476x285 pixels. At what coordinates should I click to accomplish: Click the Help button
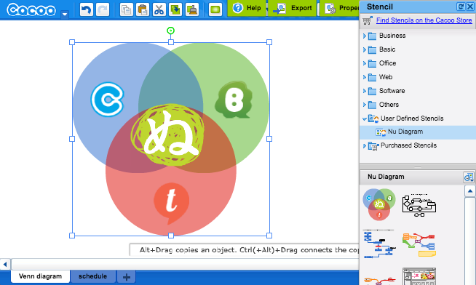(x=247, y=8)
